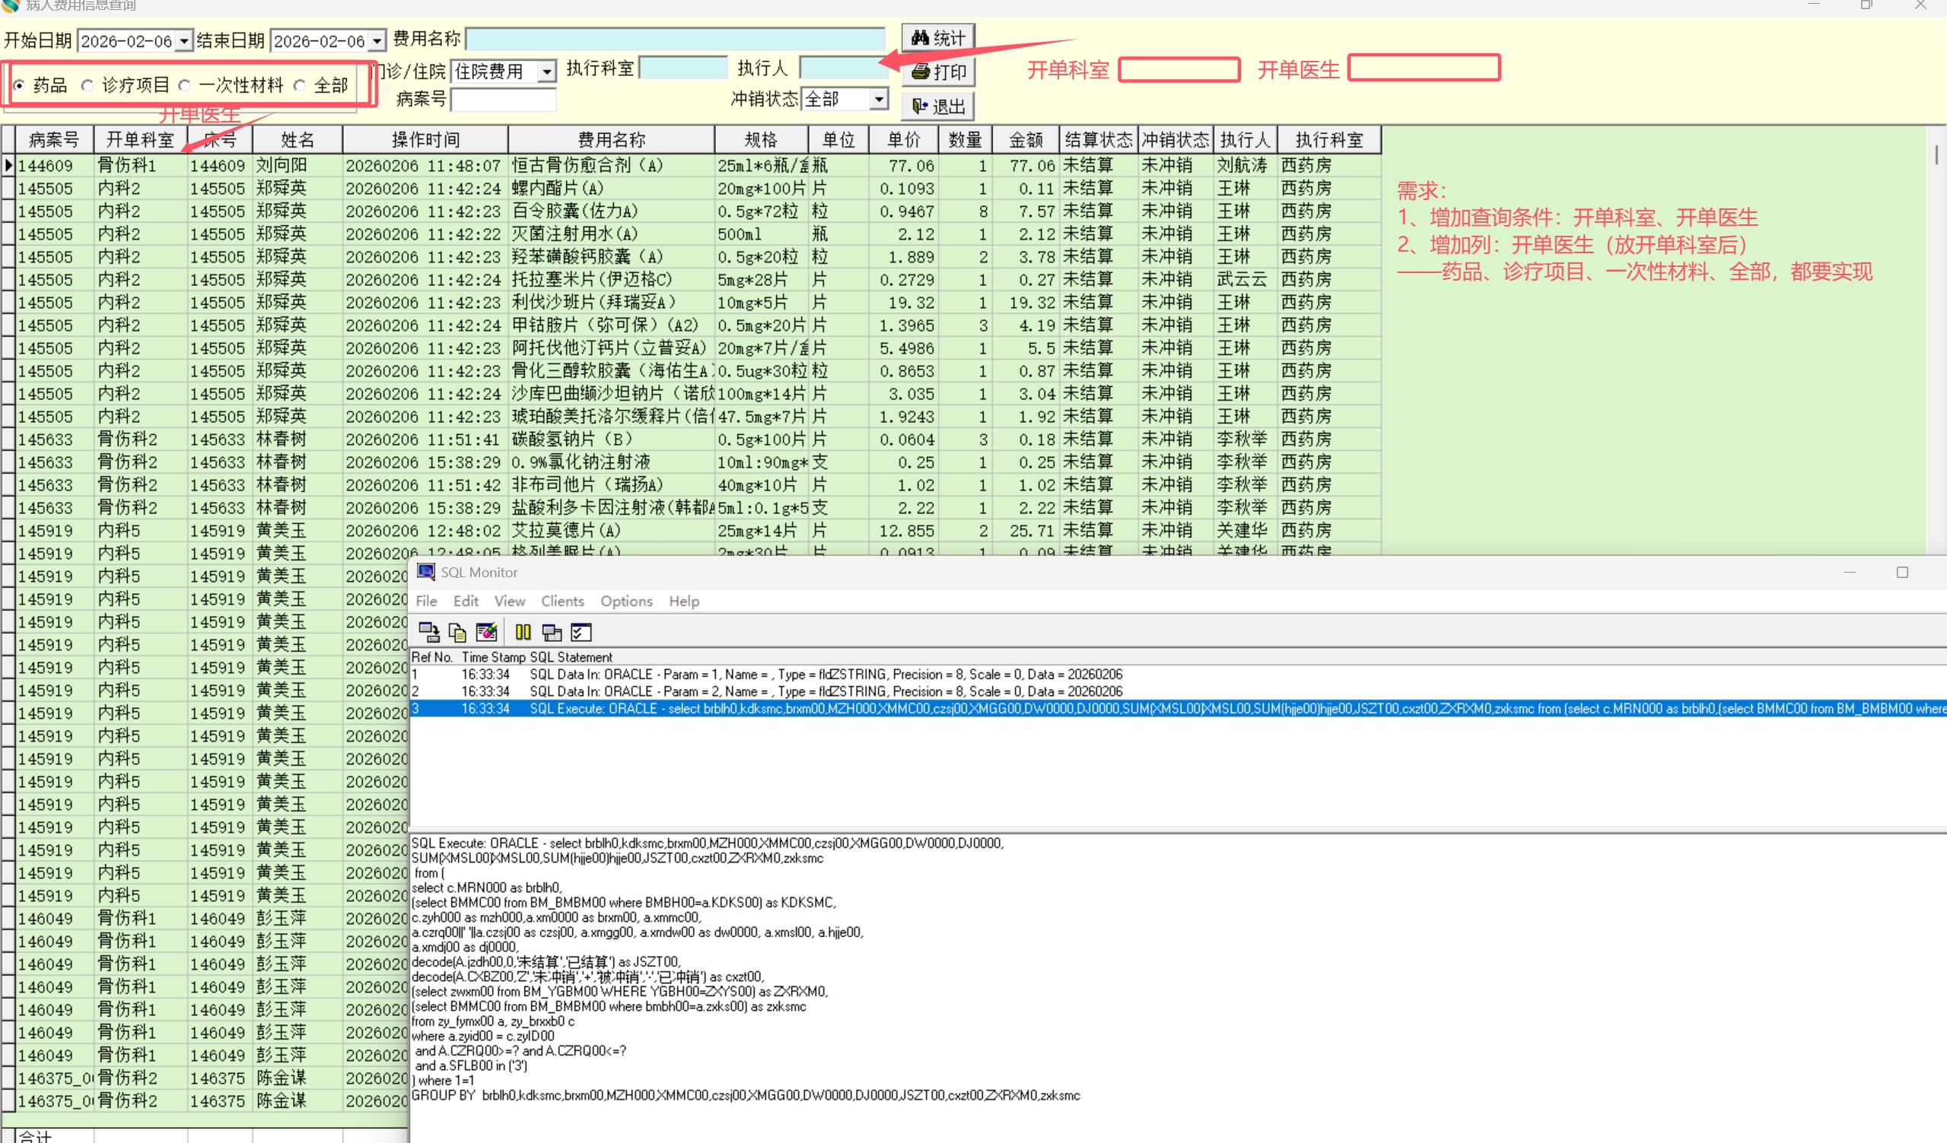Click the 费用名称 column header
The height and width of the screenshot is (1143, 1947).
tap(610, 140)
